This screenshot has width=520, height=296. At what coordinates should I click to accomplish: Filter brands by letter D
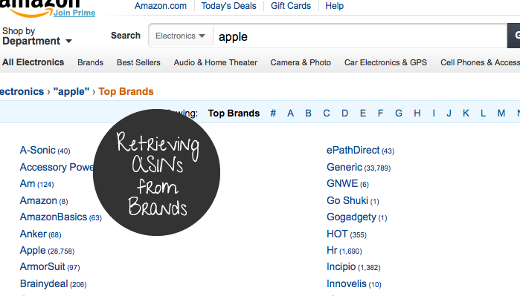(x=345, y=114)
